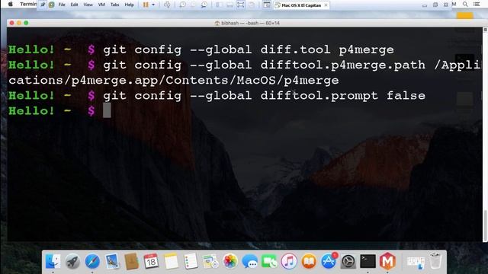The image size is (488, 274).
Task: Open Maps icon in dock
Action: 210,261
